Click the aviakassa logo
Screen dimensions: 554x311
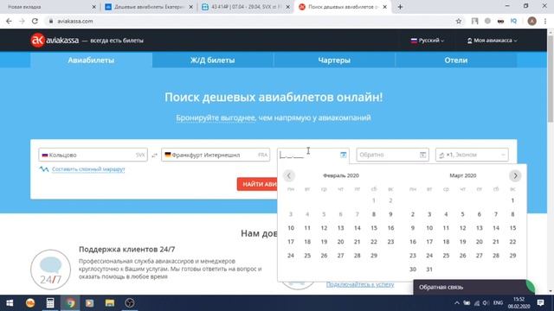tap(55, 41)
